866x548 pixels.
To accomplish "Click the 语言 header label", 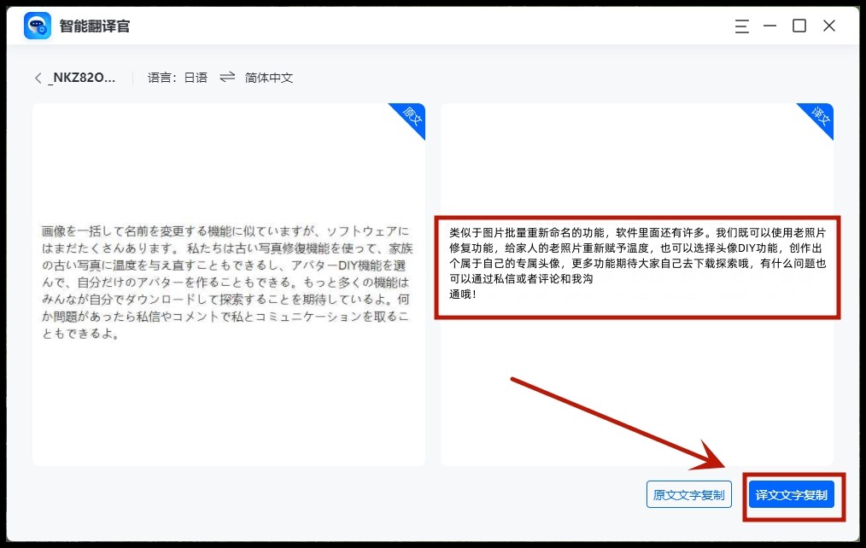I will [162, 77].
